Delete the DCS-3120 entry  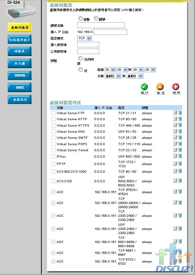[180, 181]
